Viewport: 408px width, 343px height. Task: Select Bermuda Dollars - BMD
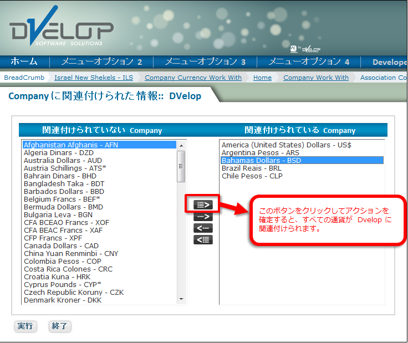(99, 207)
